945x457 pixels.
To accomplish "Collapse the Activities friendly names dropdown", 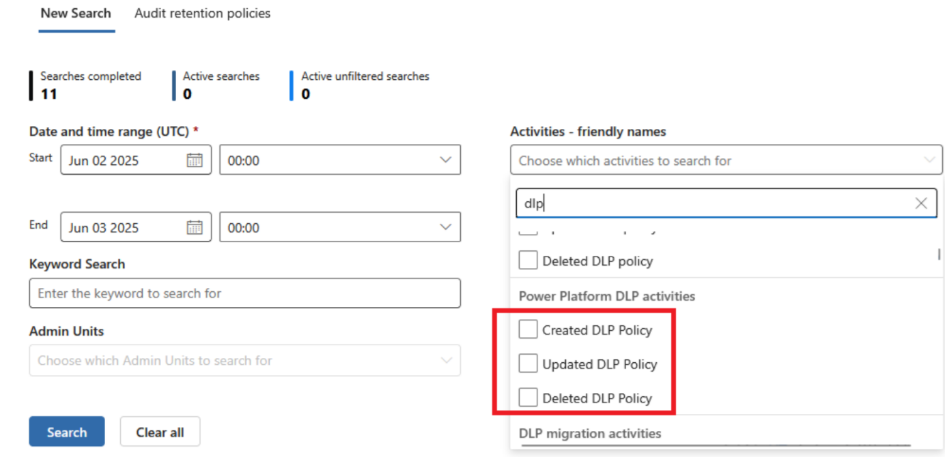I will click(x=929, y=160).
